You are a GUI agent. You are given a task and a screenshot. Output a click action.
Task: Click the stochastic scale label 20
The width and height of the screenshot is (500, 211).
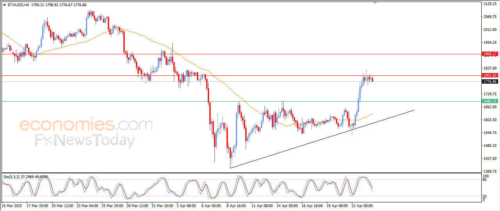click(485, 196)
